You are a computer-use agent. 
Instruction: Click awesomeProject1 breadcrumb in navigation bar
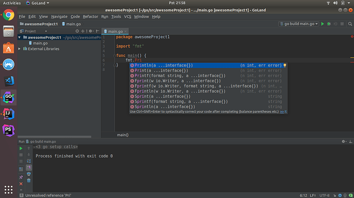[39, 24]
